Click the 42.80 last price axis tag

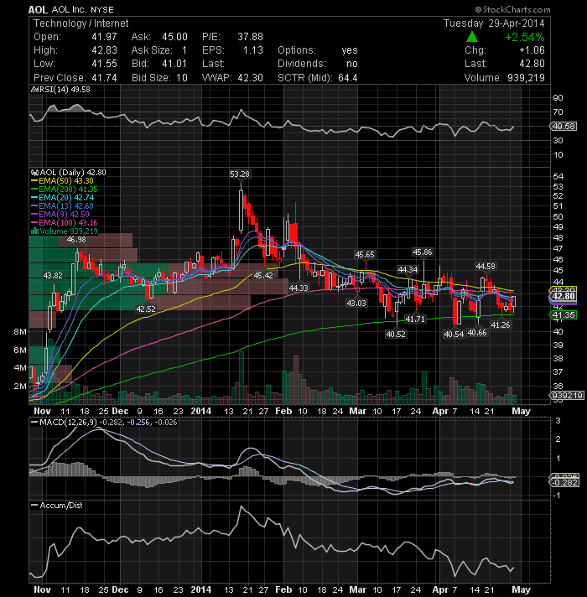click(x=564, y=296)
